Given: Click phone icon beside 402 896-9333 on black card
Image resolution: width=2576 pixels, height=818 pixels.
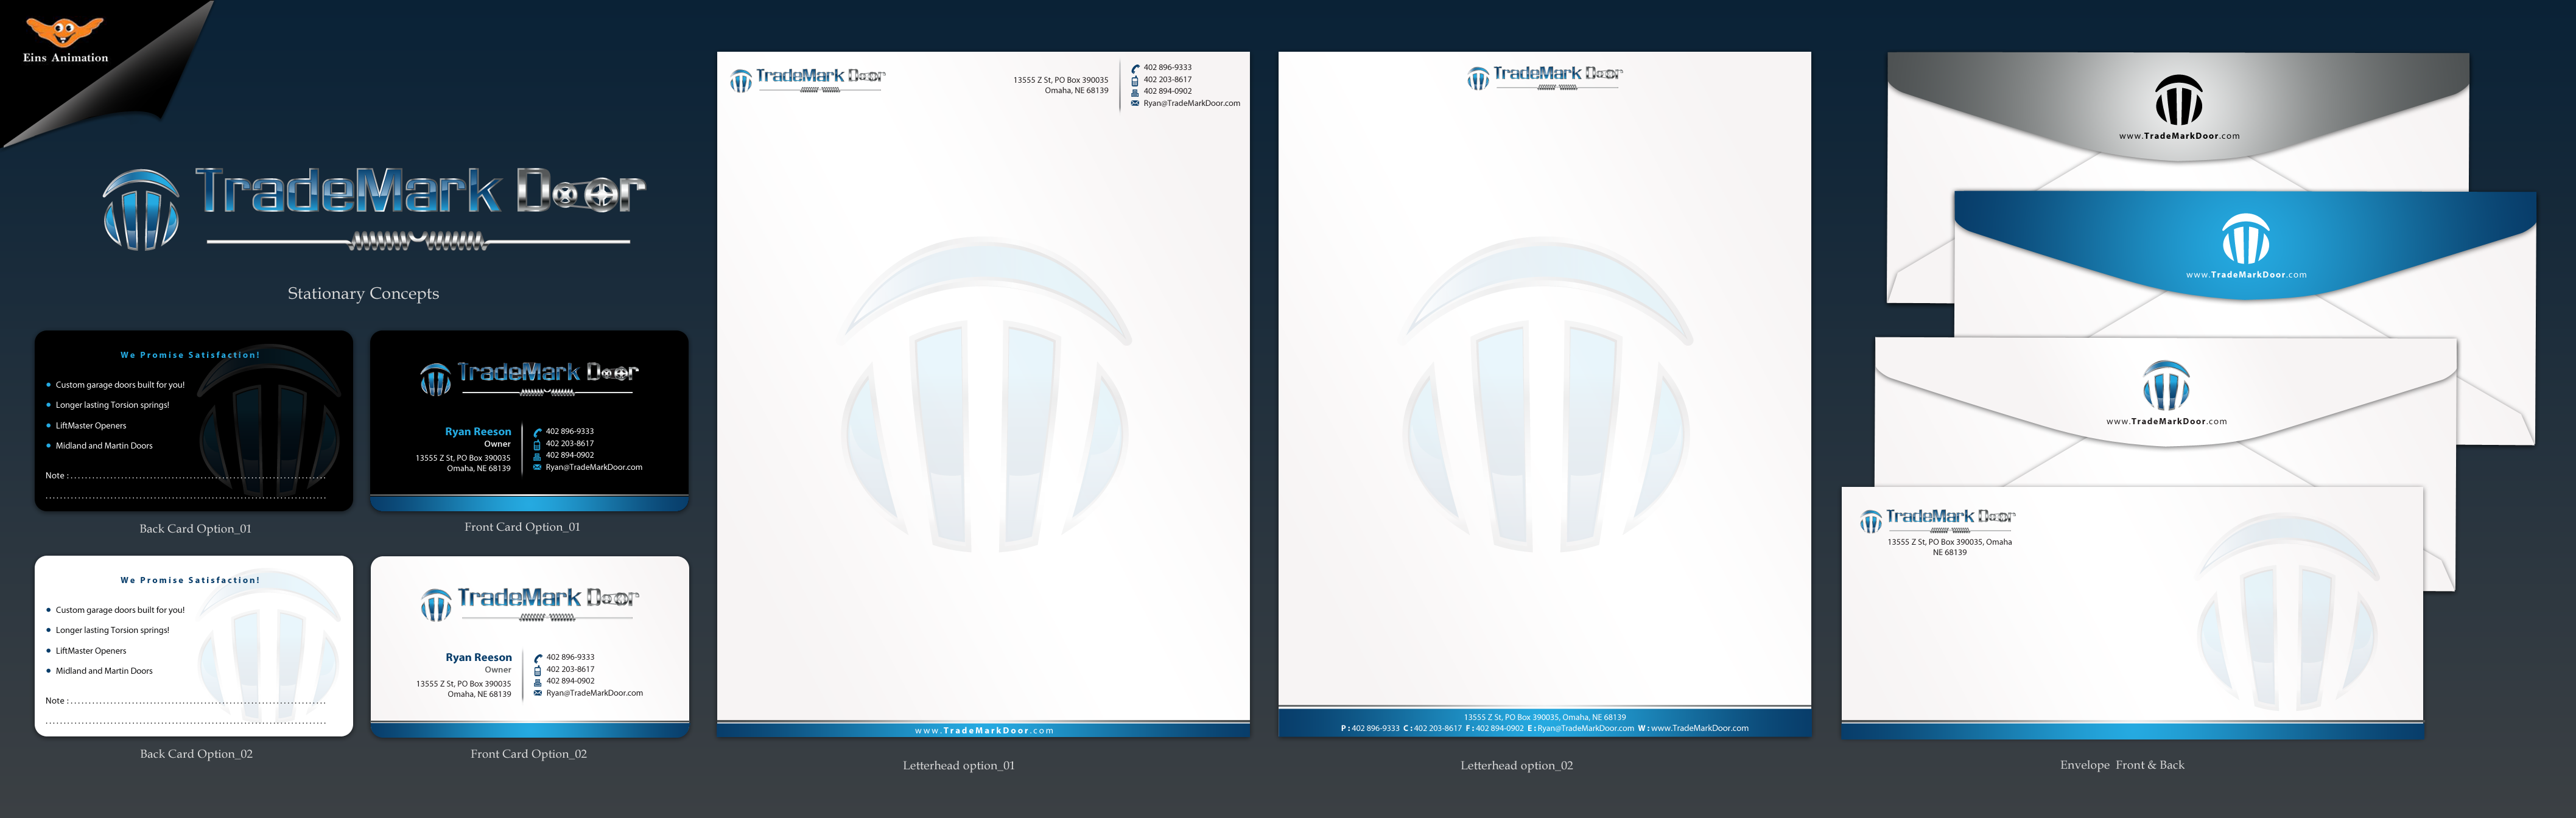Looking at the screenshot, I should point(537,432).
